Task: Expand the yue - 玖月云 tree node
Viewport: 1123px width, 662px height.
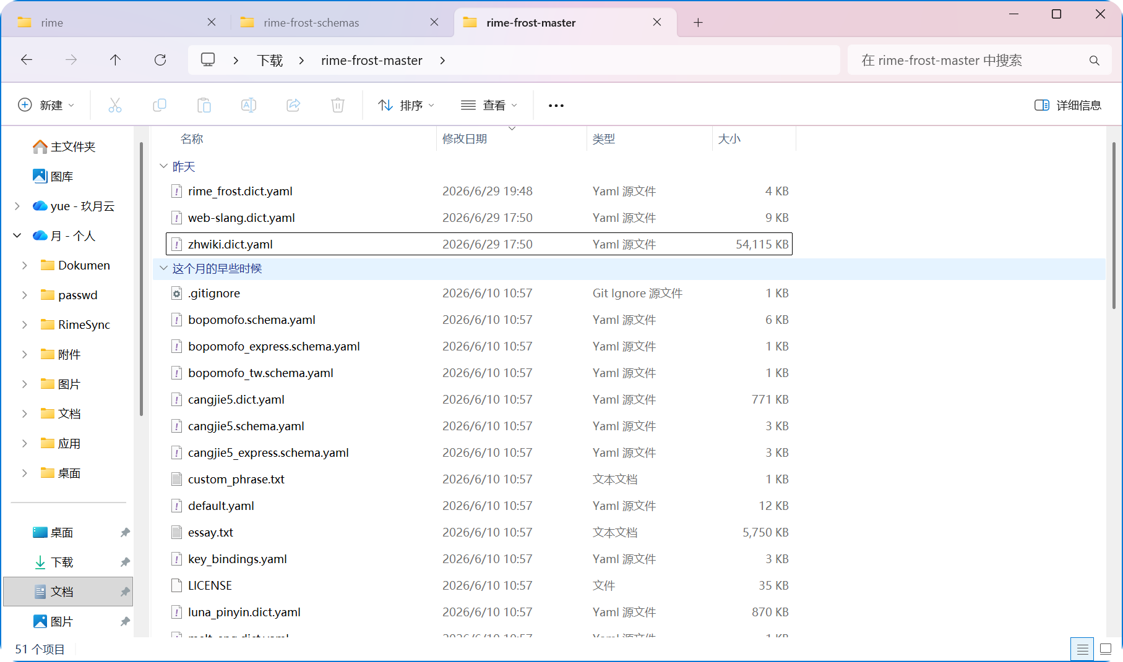Action: click(17, 206)
